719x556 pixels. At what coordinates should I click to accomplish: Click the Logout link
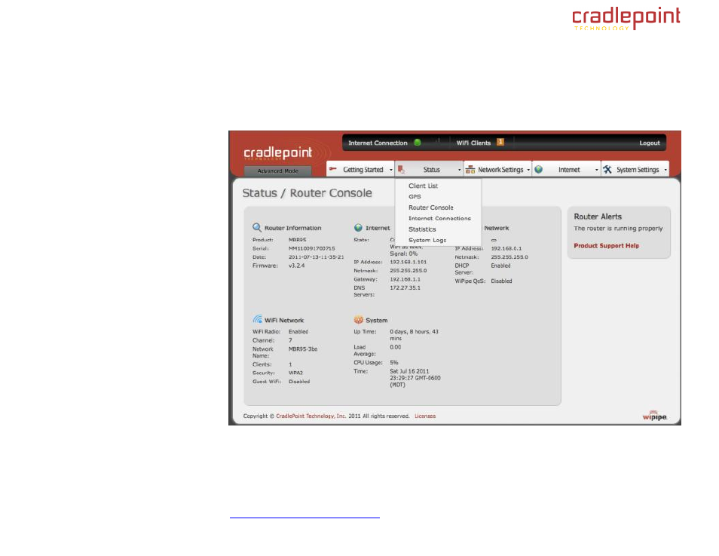coord(650,143)
